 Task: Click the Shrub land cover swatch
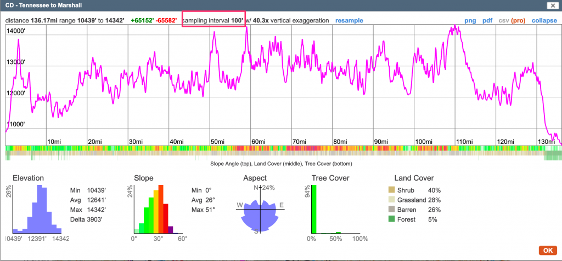pyautogui.click(x=391, y=190)
